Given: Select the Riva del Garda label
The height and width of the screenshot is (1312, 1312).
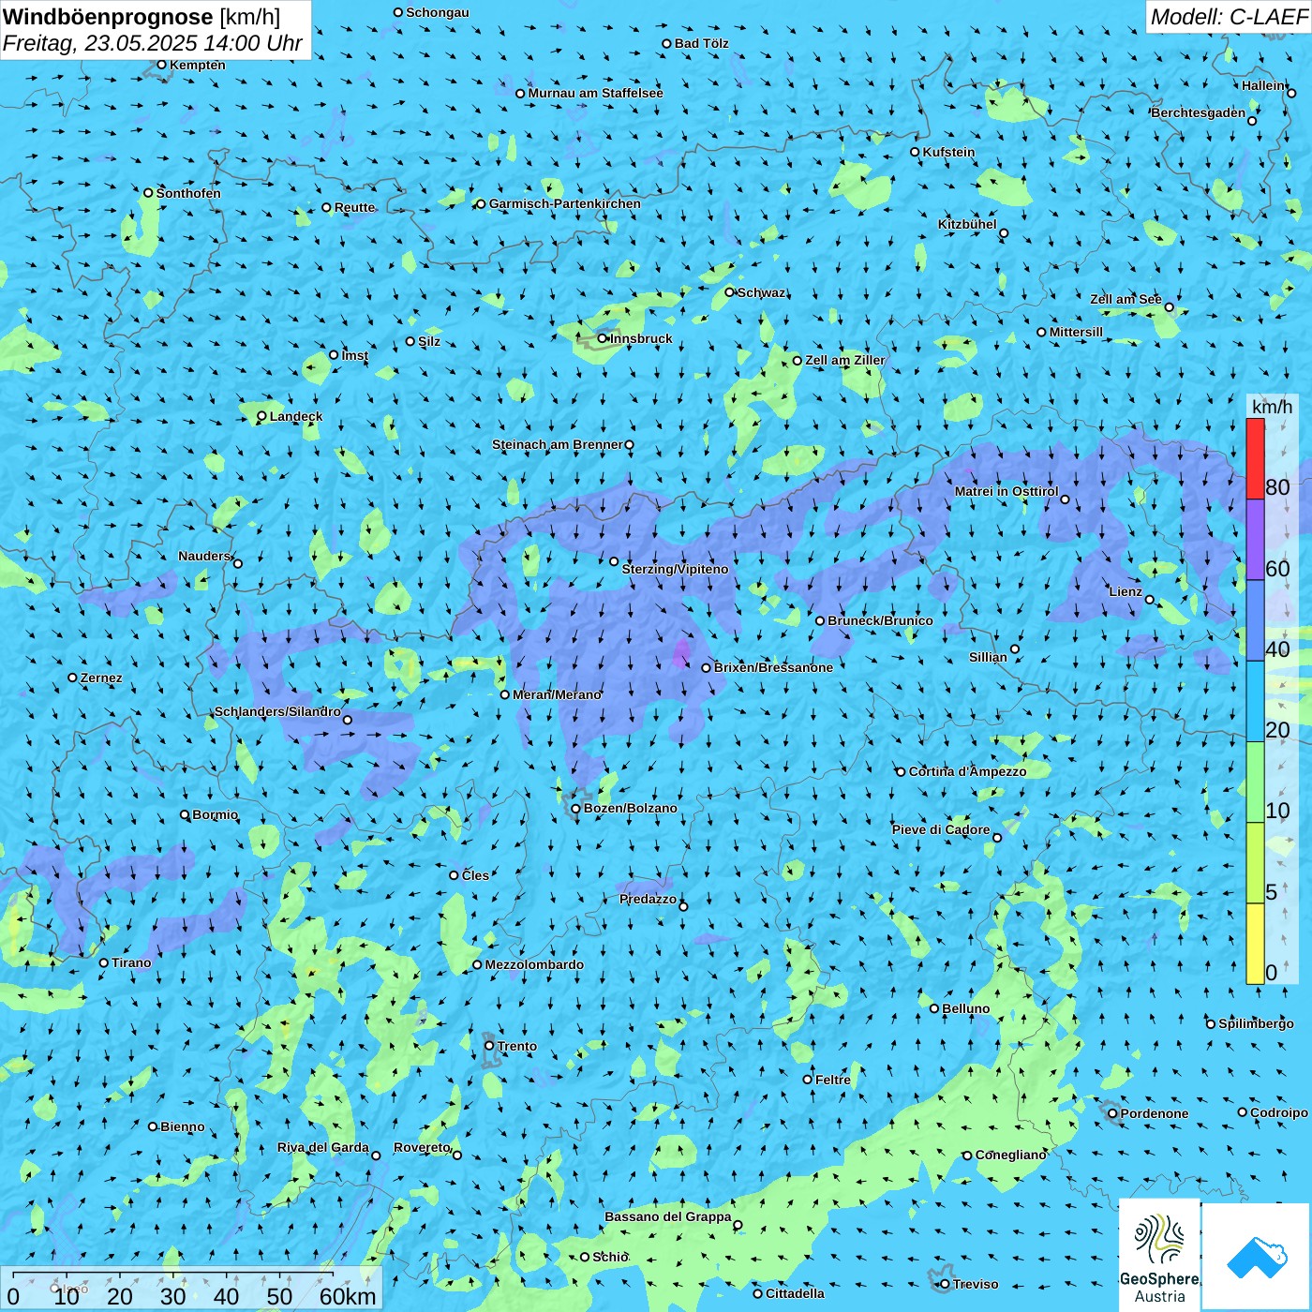Looking at the screenshot, I should (323, 1147).
